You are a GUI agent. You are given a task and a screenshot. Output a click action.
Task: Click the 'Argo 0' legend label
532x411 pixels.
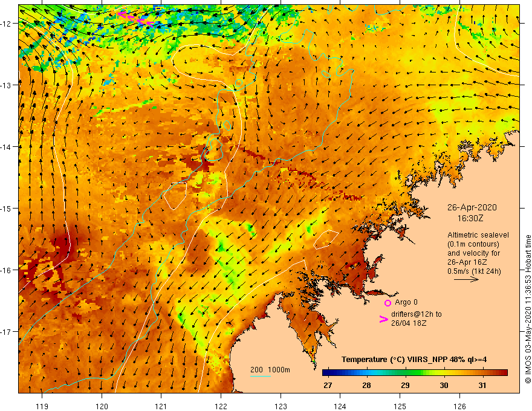pyautogui.click(x=406, y=302)
